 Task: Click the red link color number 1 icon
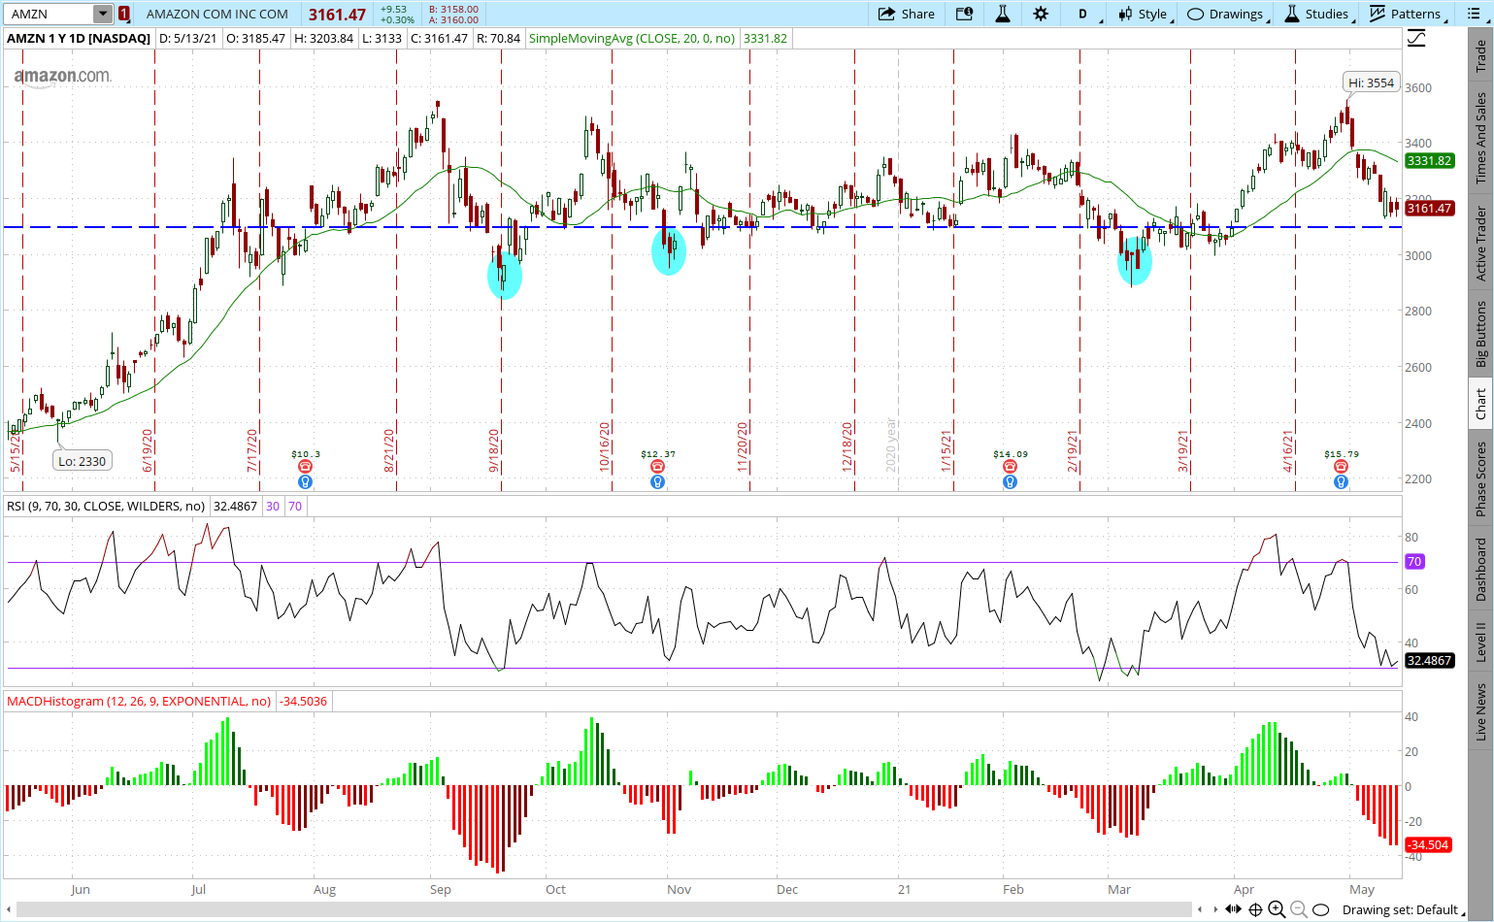[124, 14]
